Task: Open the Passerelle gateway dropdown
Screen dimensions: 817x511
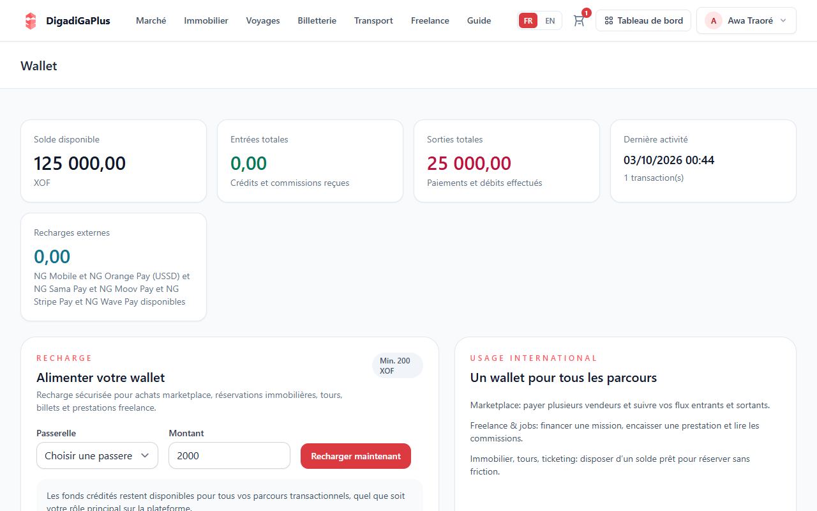Action: 97,456
